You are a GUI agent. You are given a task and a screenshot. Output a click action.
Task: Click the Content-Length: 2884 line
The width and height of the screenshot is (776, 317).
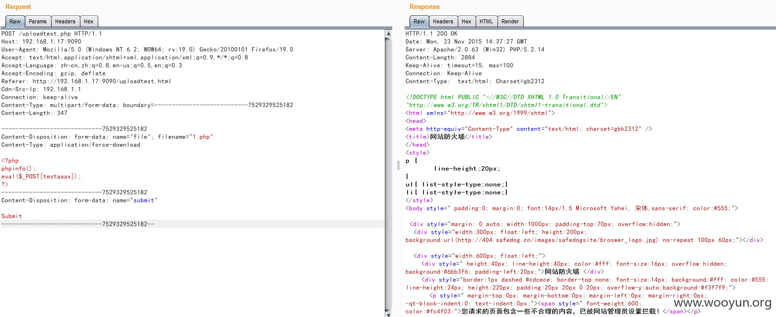(440, 58)
